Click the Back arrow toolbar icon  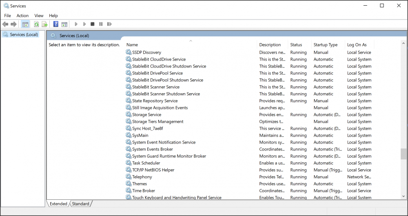pyautogui.click(x=5, y=24)
